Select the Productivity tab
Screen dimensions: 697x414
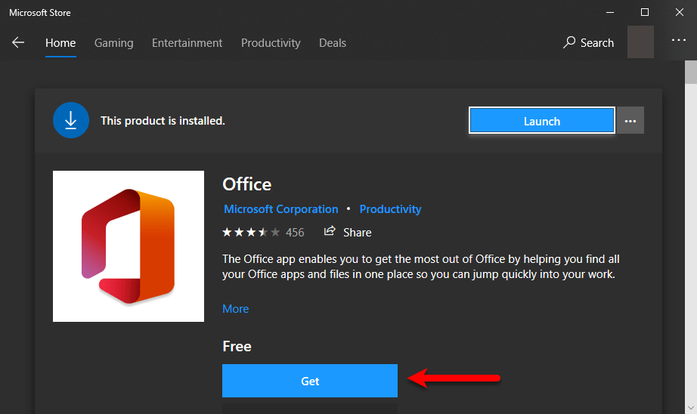271,43
